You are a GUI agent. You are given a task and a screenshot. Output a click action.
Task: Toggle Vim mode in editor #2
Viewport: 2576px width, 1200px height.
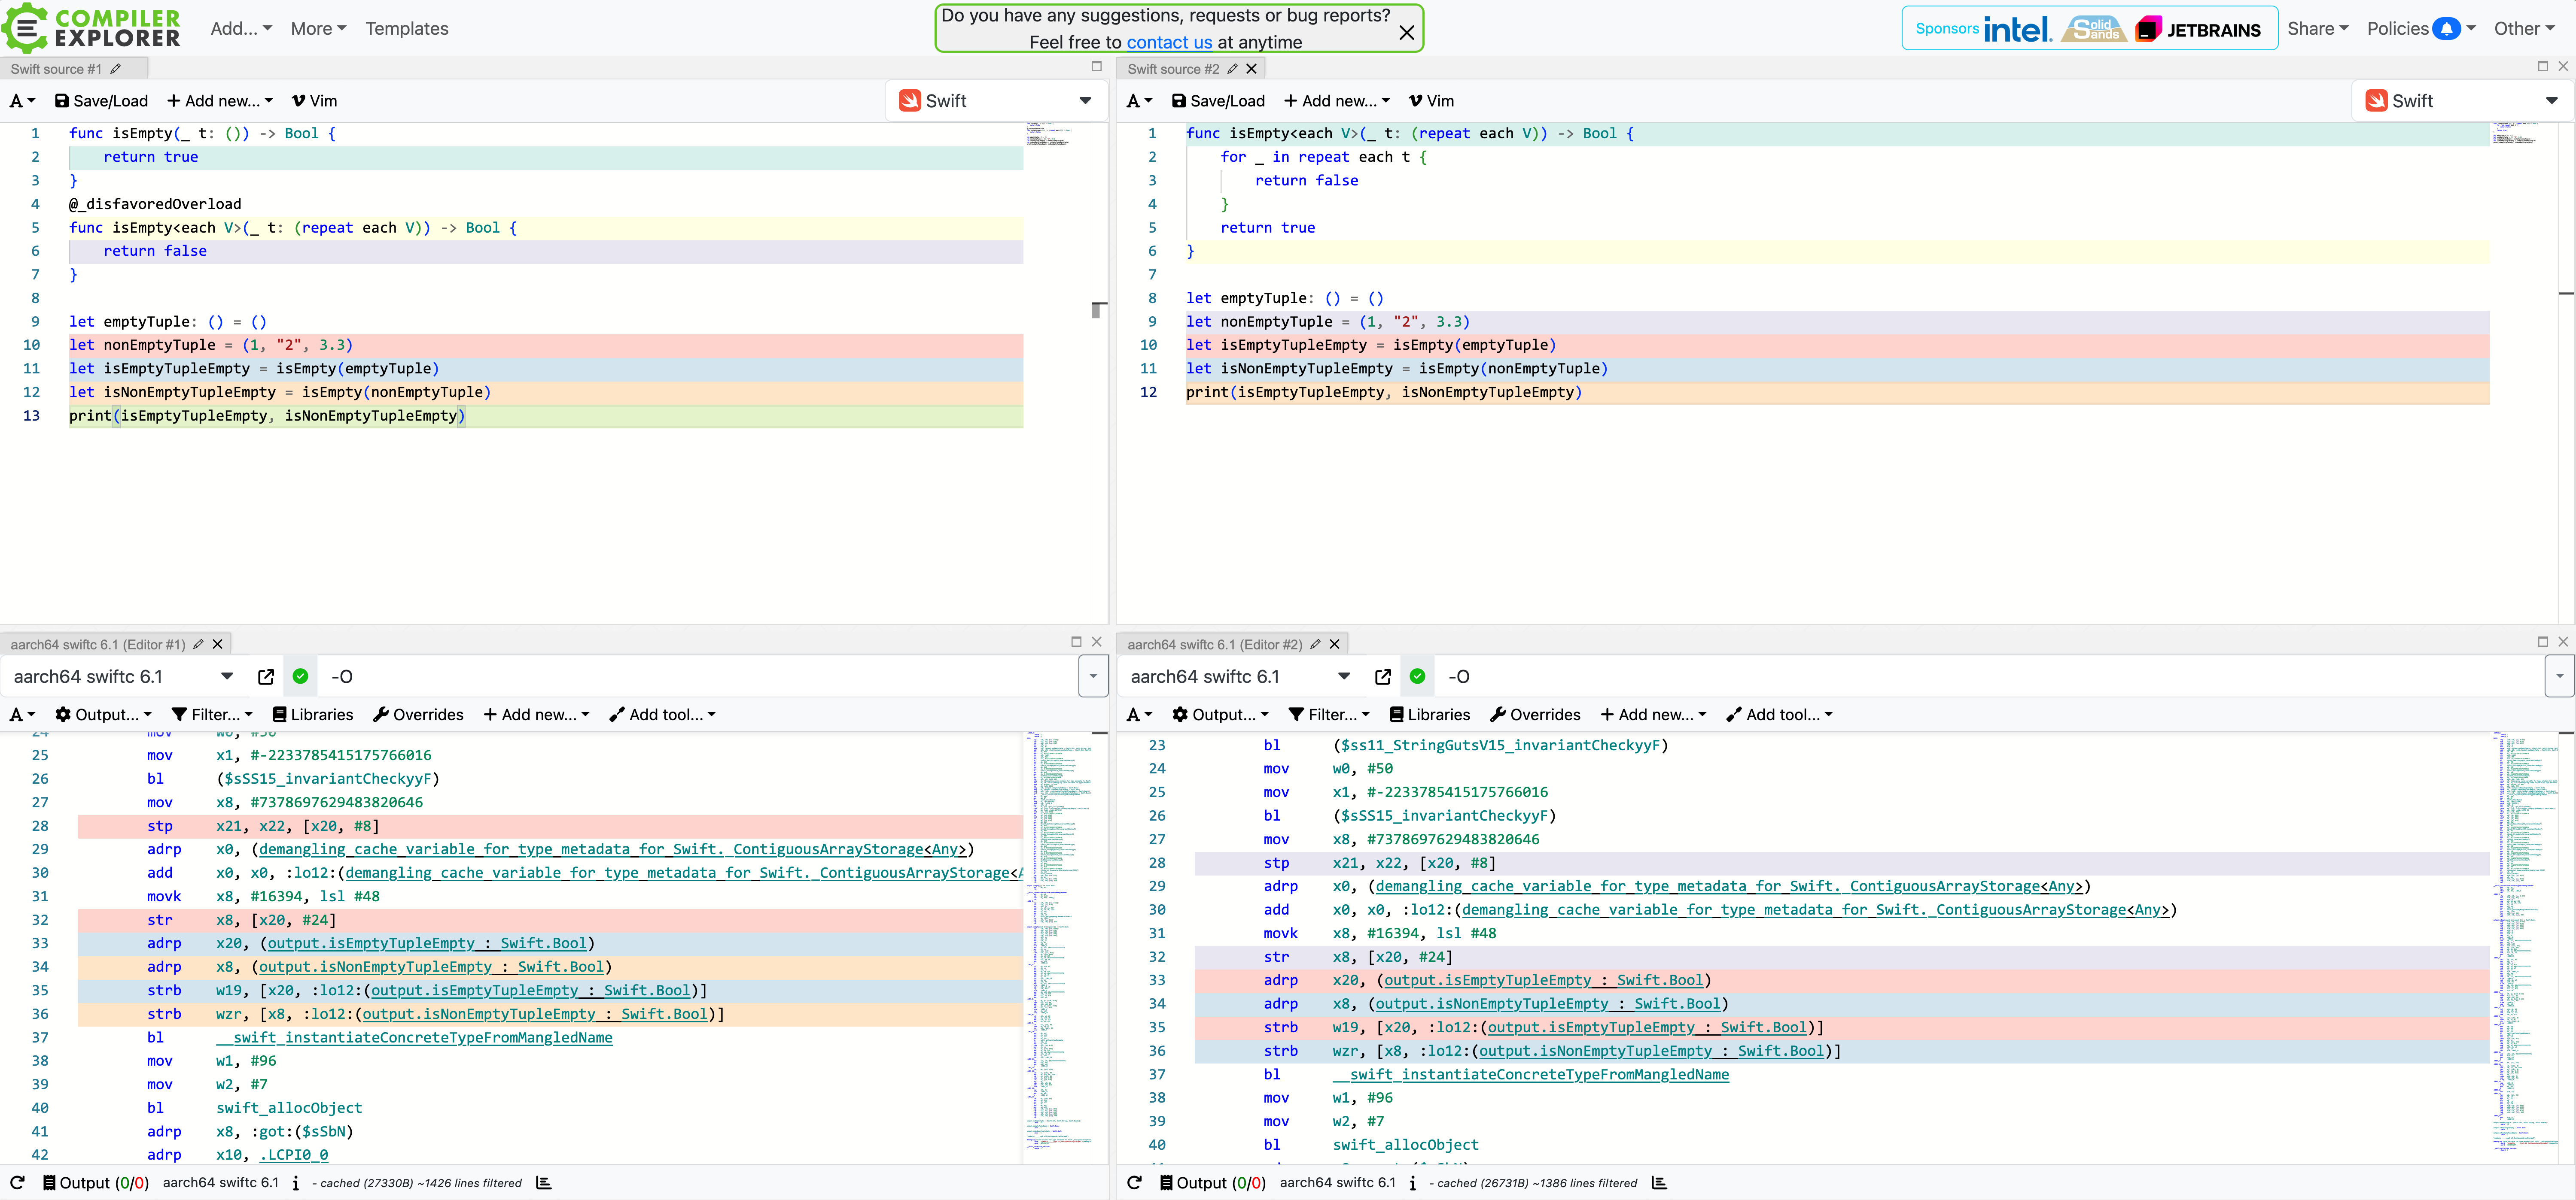[1431, 101]
